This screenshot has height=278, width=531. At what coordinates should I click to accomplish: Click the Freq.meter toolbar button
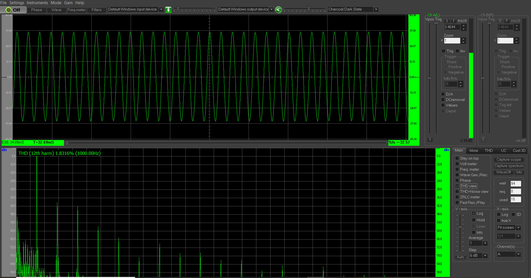[x=77, y=10]
